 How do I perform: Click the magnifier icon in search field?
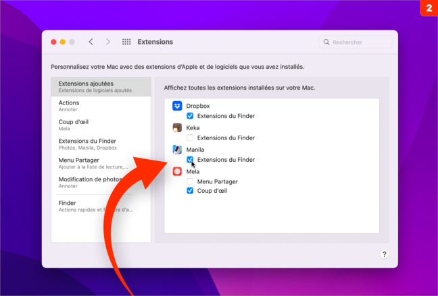coord(326,42)
